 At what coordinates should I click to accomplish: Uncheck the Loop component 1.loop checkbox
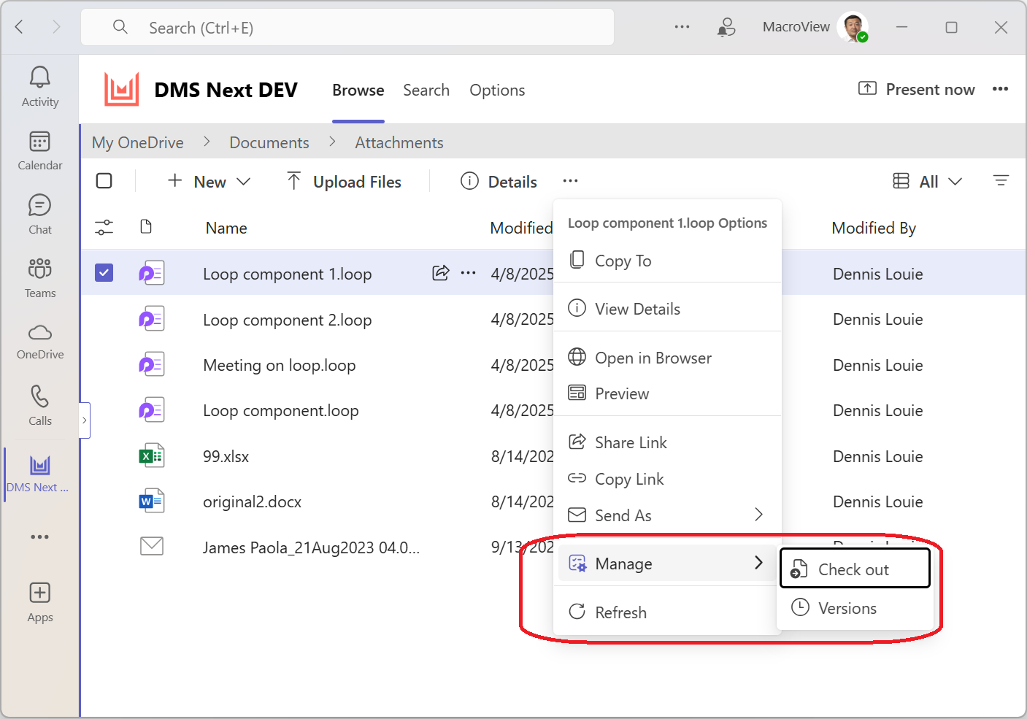(x=104, y=273)
